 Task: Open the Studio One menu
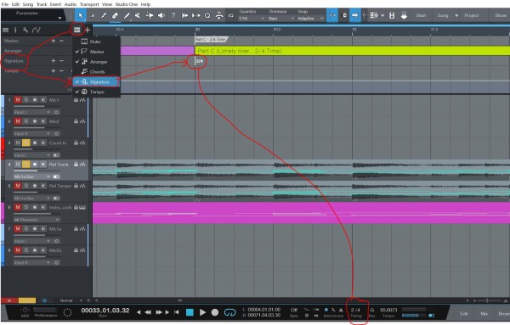[x=127, y=4]
